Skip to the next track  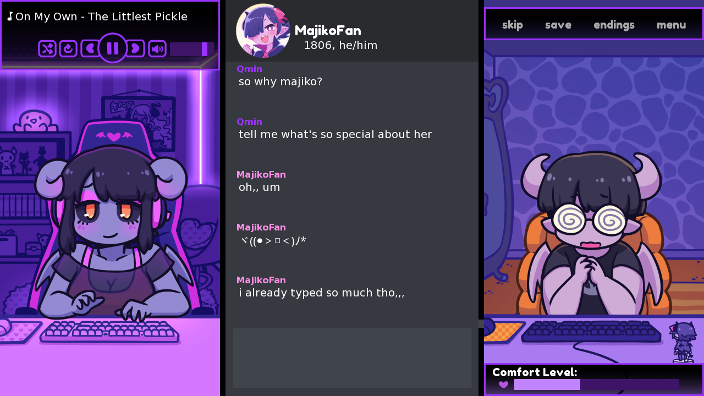point(135,48)
